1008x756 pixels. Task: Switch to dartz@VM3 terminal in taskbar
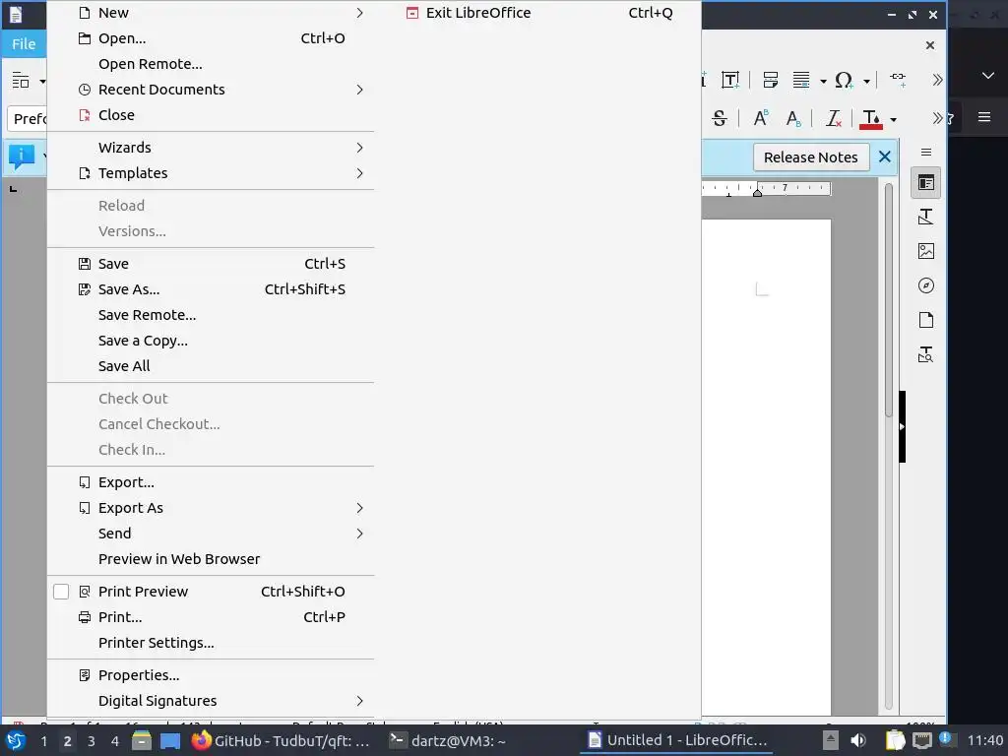[448, 740]
